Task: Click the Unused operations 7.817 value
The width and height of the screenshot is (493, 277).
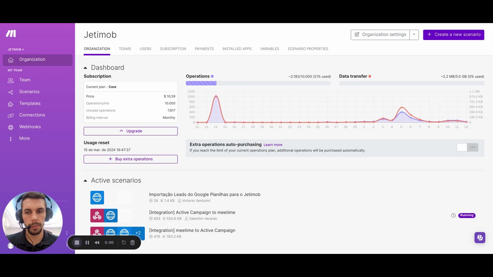Action: [x=171, y=111]
